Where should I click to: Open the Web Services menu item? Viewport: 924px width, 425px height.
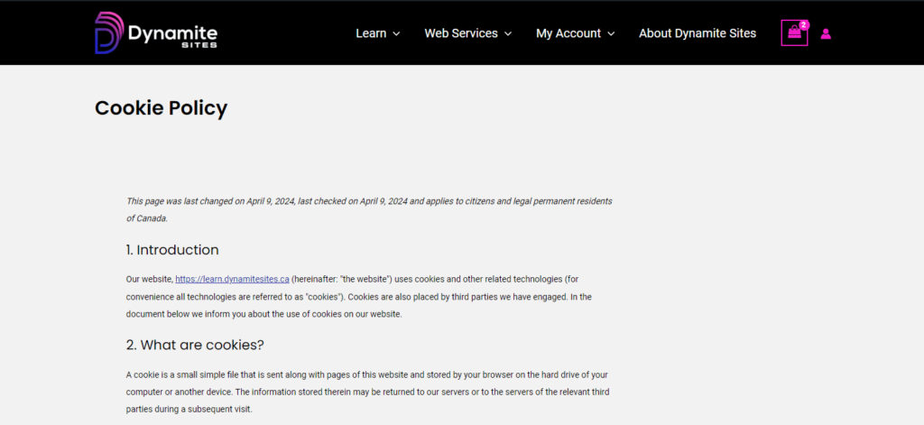point(461,33)
